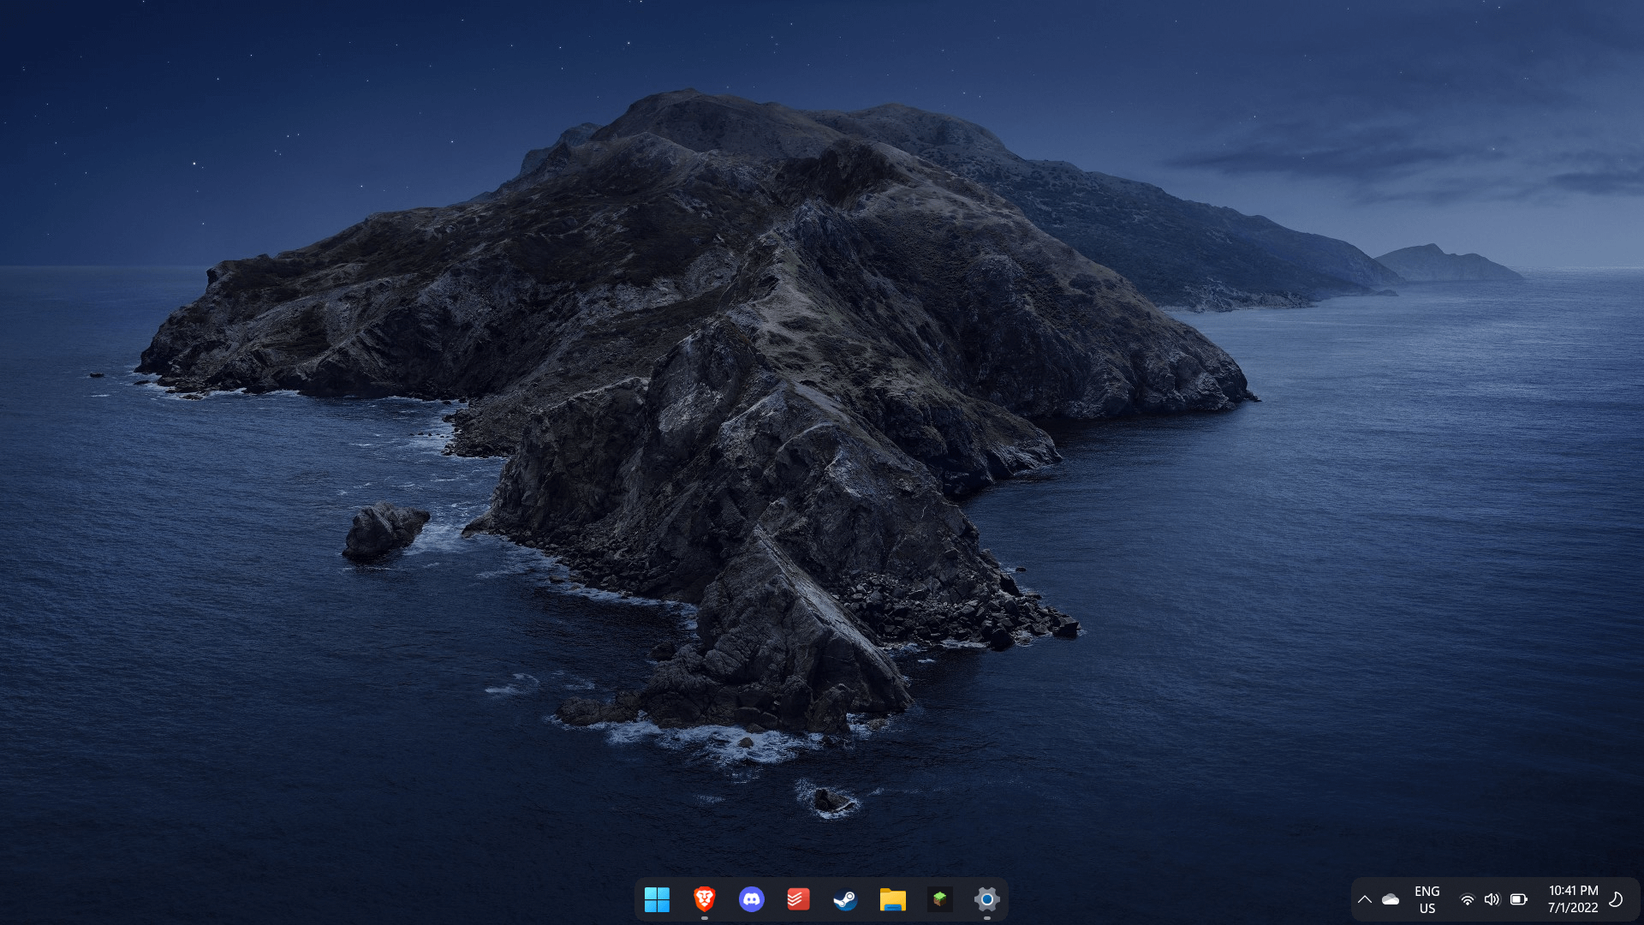Click the volume speaker icon
1644x925 pixels.
coord(1492,899)
